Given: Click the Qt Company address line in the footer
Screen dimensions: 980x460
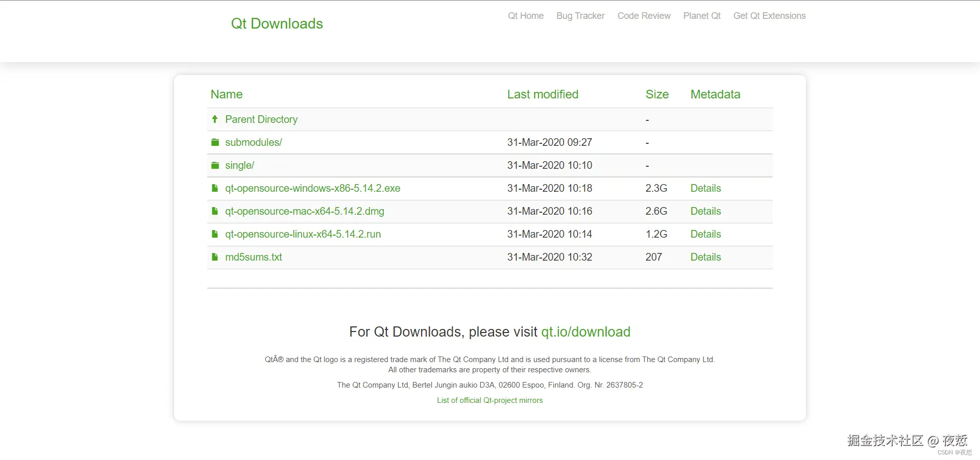Looking at the screenshot, I should click(490, 385).
